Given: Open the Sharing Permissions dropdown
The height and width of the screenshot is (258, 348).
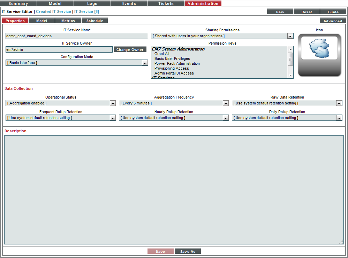Looking at the screenshot, I should pos(290,36).
